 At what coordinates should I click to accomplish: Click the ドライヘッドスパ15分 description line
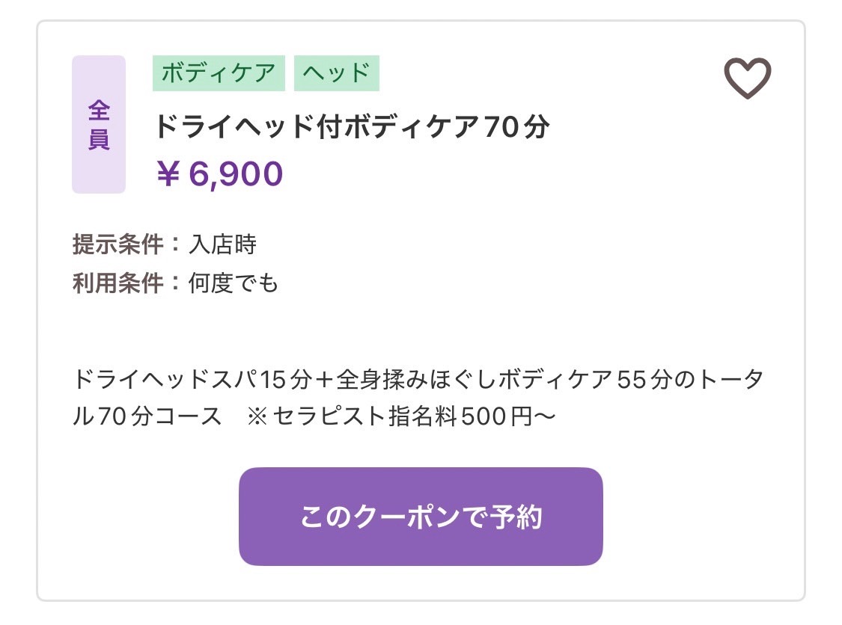192,379
